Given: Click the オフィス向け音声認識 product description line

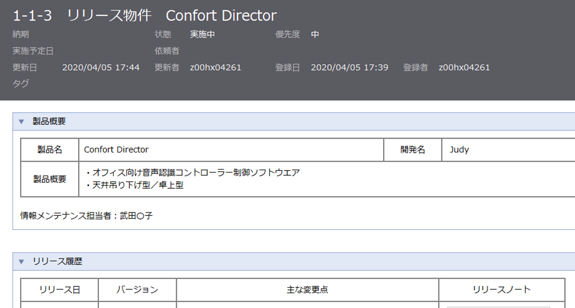Looking at the screenshot, I should [193, 172].
